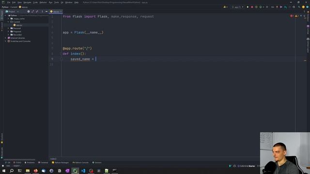This screenshot has height=174, width=310.
Task: Open the Problems tool window tab
Action: point(30,162)
